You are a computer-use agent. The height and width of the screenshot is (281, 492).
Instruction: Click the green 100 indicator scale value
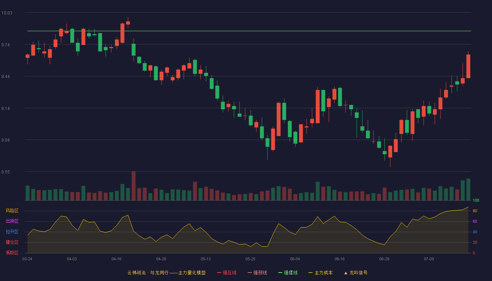coord(476,201)
